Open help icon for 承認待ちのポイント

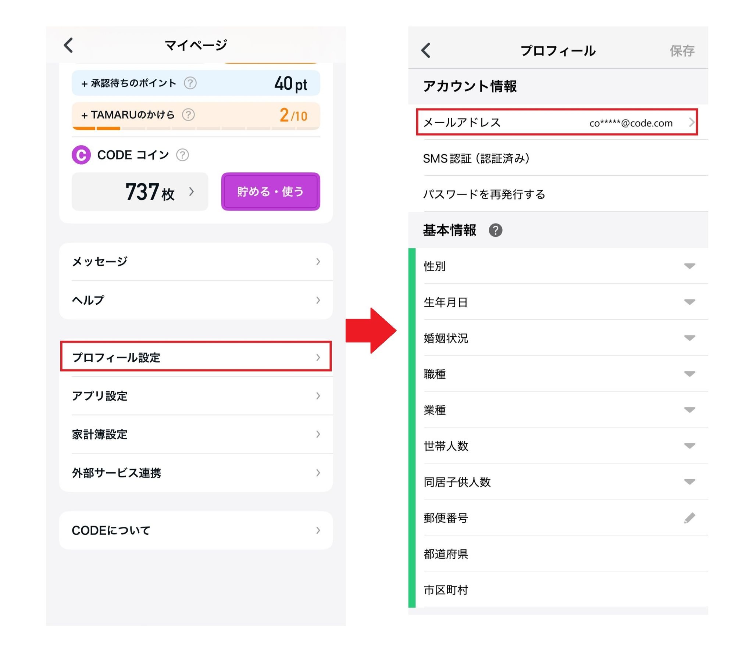(x=190, y=83)
